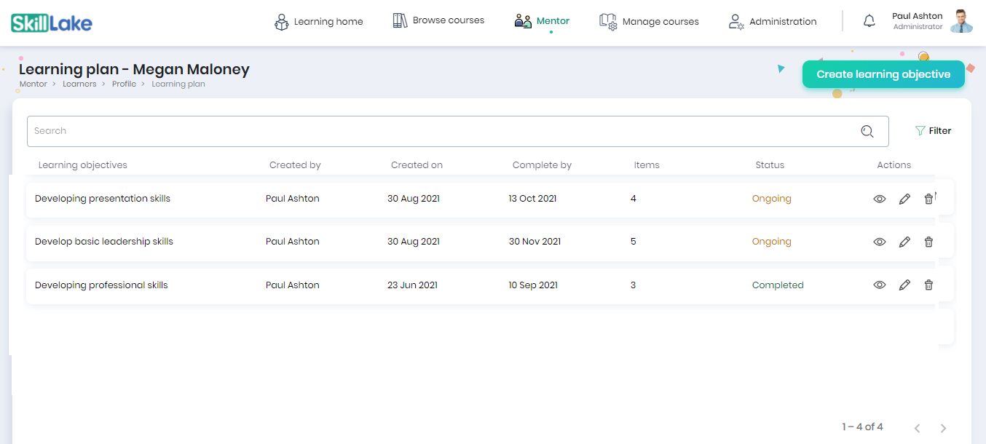Image resolution: width=986 pixels, height=444 pixels.
Task: Click the search magnifier icon
Action: (x=867, y=131)
